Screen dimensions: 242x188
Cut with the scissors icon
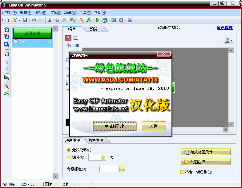[x=50, y=20]
